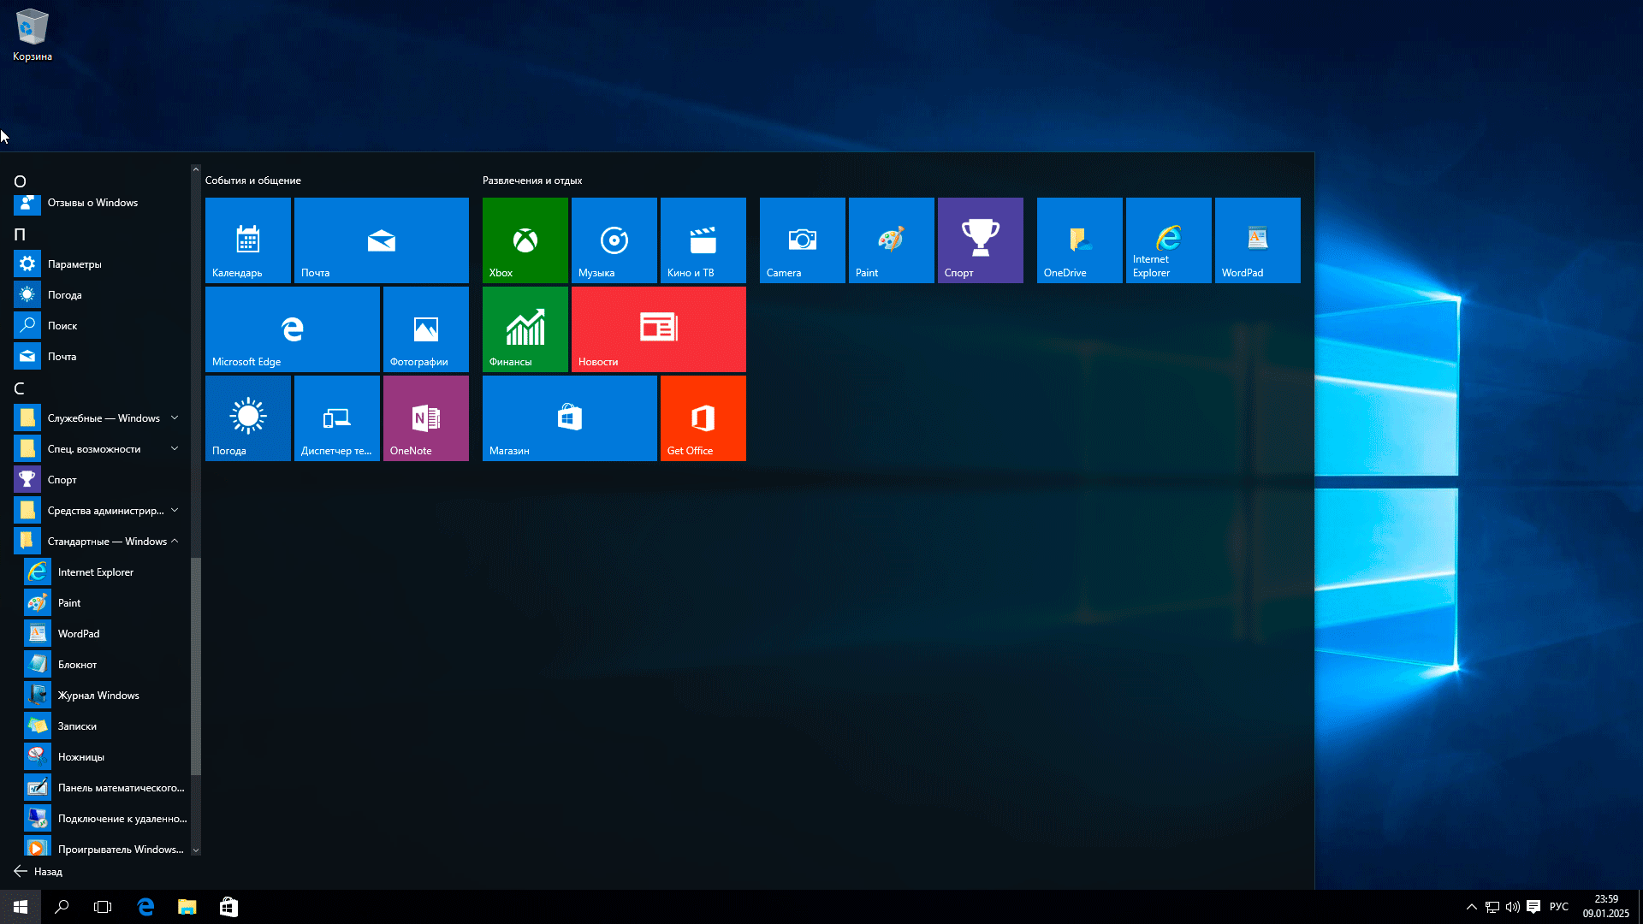Open Поиск from the app list
This screenshot has height=924, width=1643.
coord(100,326)
